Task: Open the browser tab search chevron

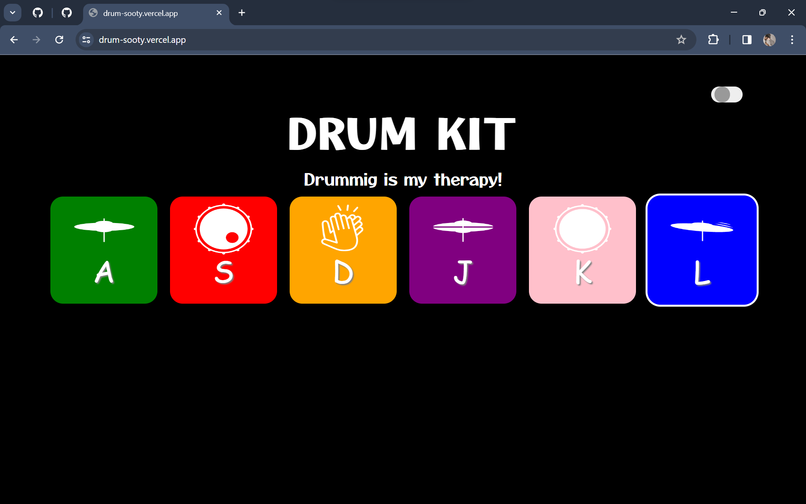Action: tap(12, 13)
